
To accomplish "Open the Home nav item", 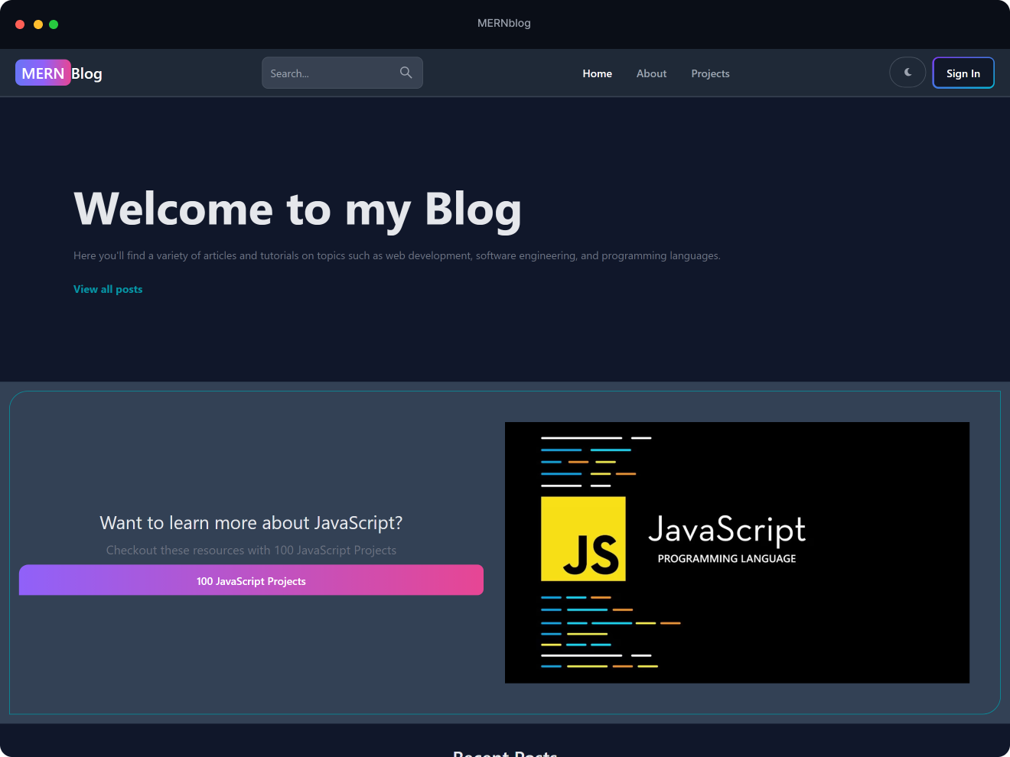I will (597, 73).
